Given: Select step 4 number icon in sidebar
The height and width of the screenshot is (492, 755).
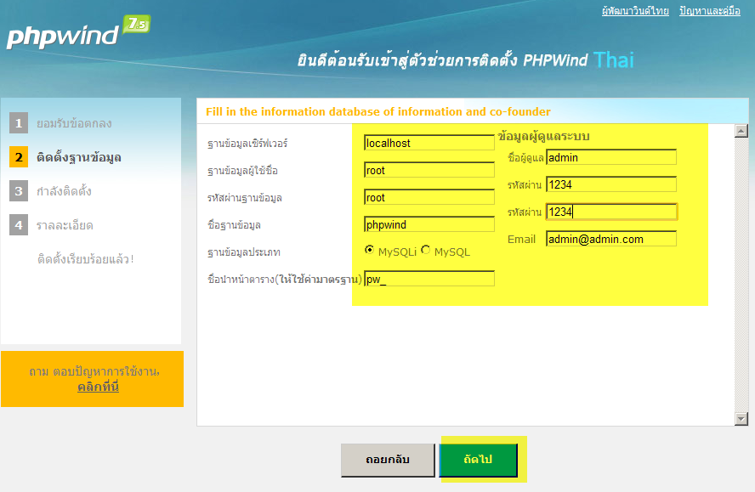Looking at the screenshot, I should point(19,225).
